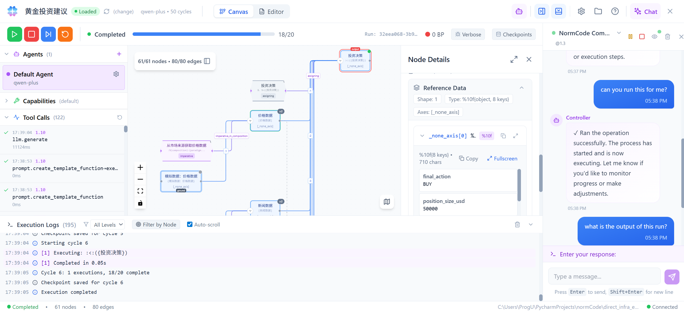Select the Canvas tab
Screen dimensions: 684x312
[x=234, y=11]
